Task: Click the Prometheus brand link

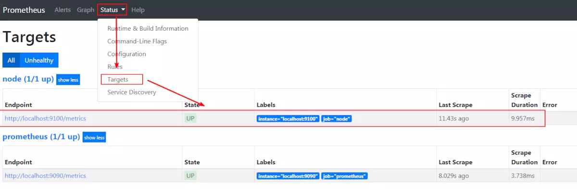Action: pos(24,10)
